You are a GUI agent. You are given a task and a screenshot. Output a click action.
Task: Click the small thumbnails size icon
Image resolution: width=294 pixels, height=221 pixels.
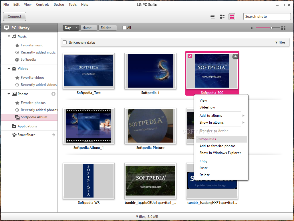click(x=252, y=28)
